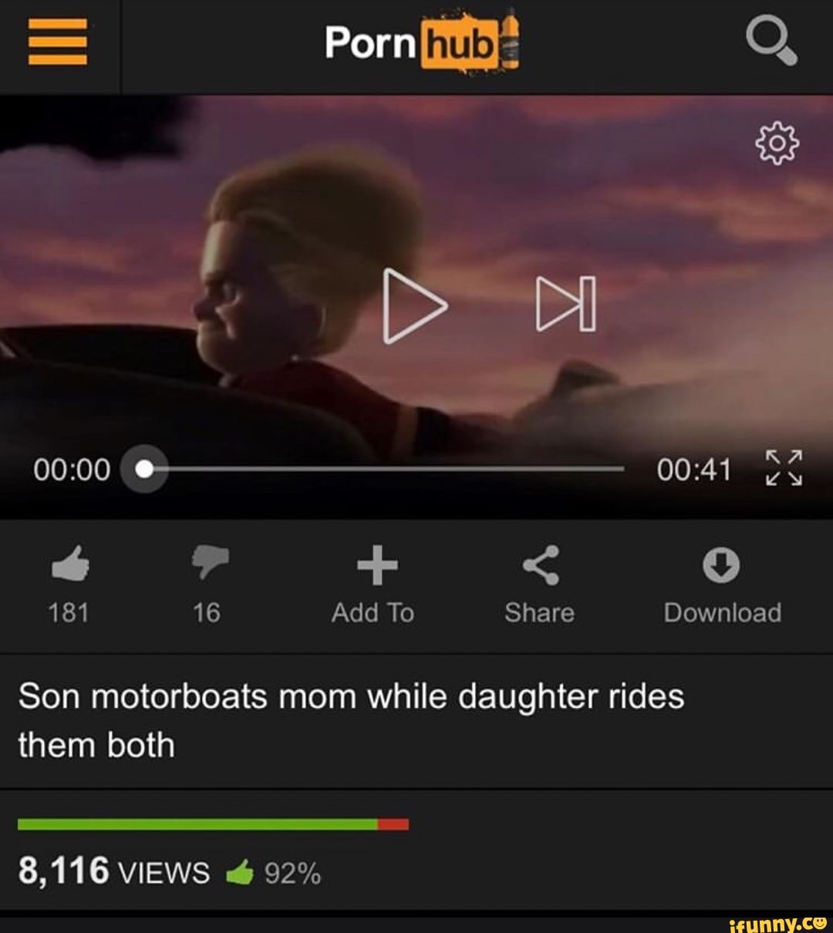833x933 pixels.
Task: Enter fullscreen mode
Action: point(784,469)
